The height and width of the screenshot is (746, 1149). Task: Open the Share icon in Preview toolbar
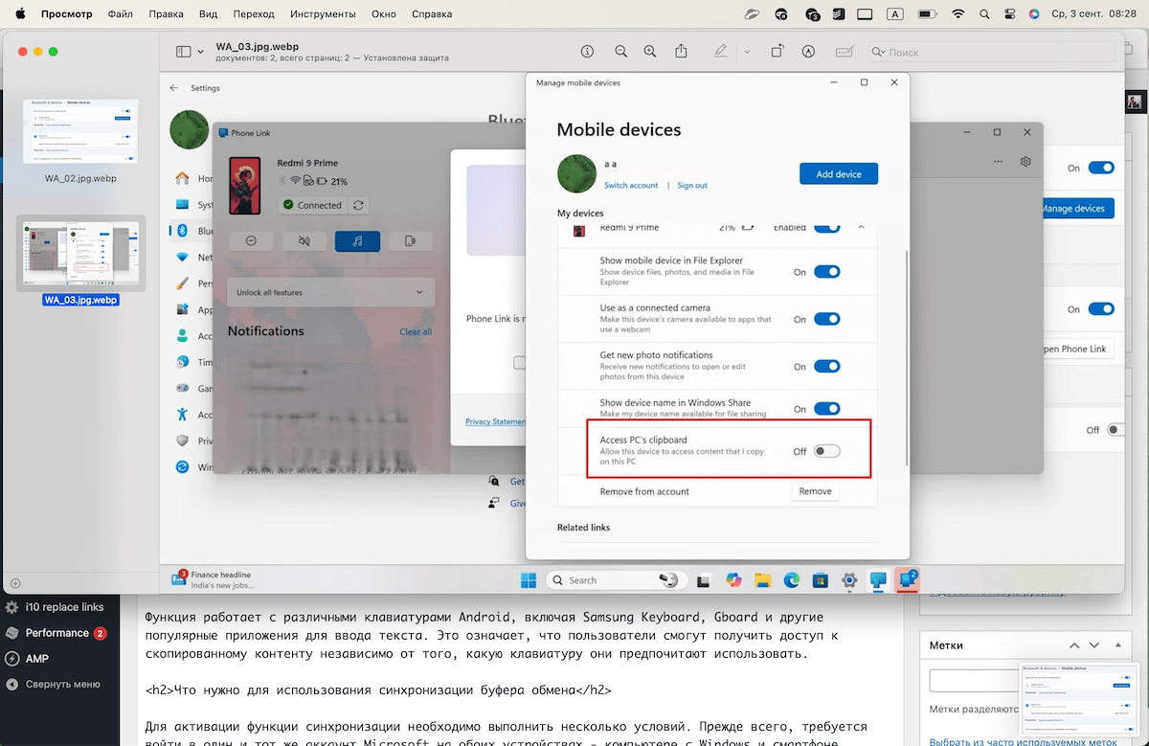(682, 52)
